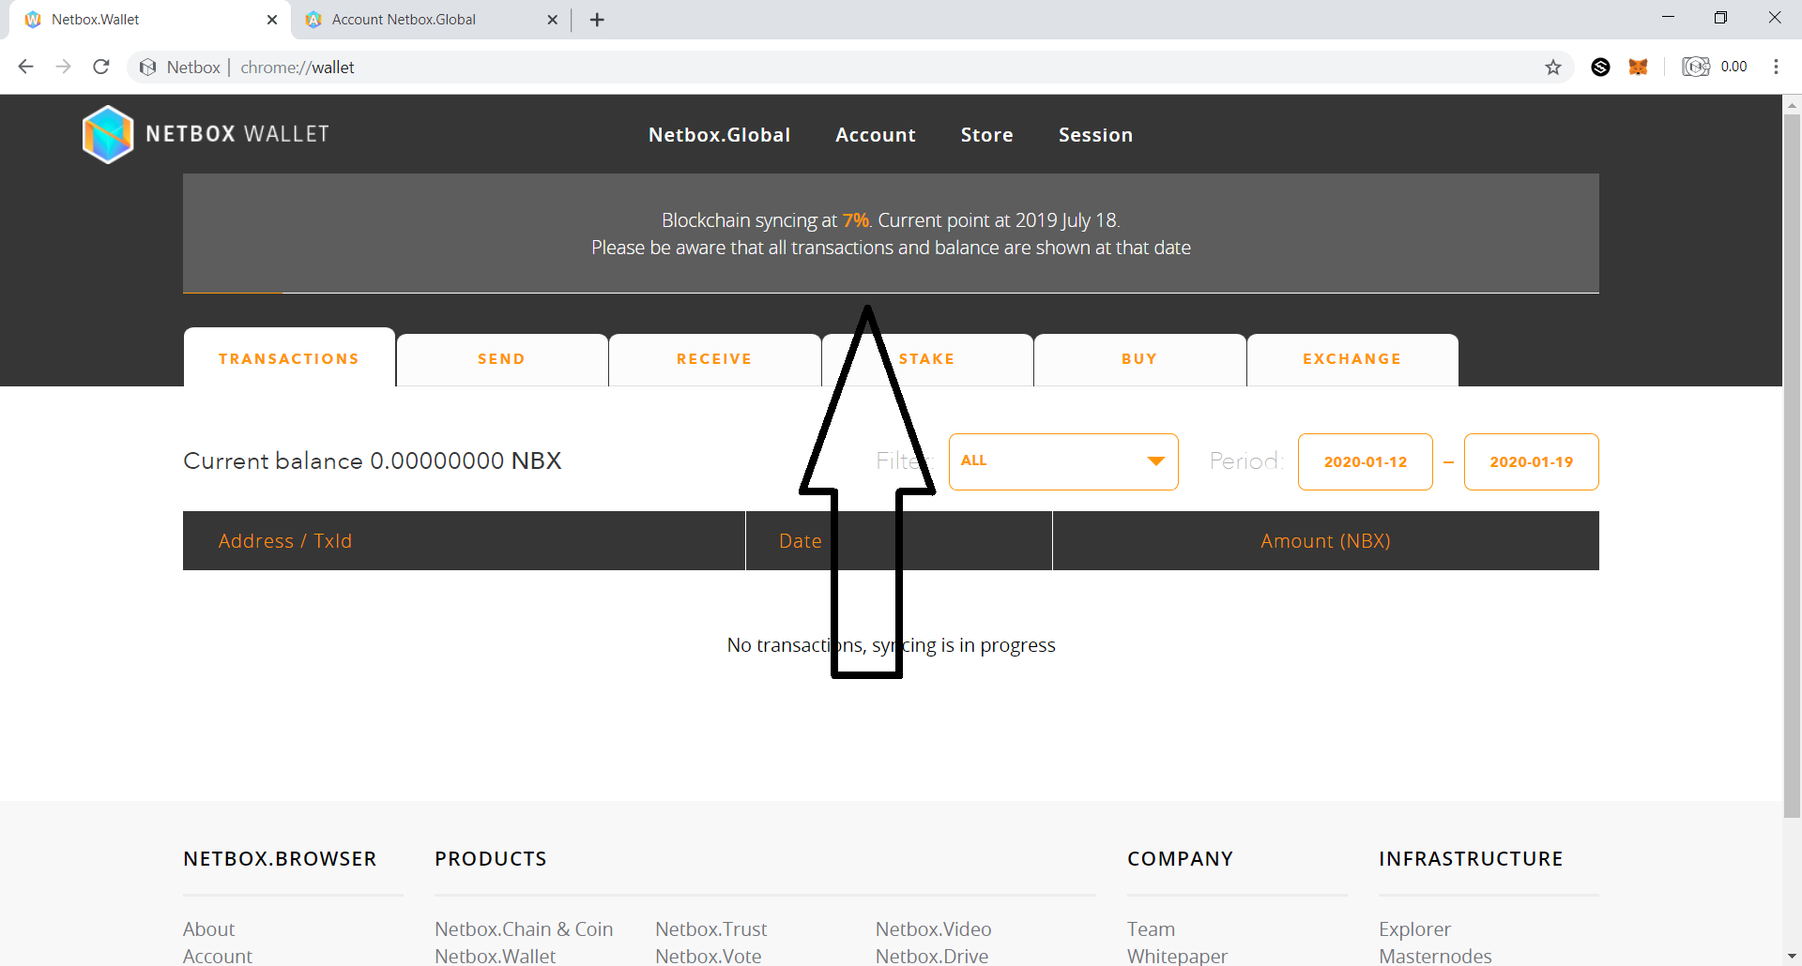Viewport: 1802px width, 966px height.
Task: Open the browser three-dot menu
Action: [1776, 67]
